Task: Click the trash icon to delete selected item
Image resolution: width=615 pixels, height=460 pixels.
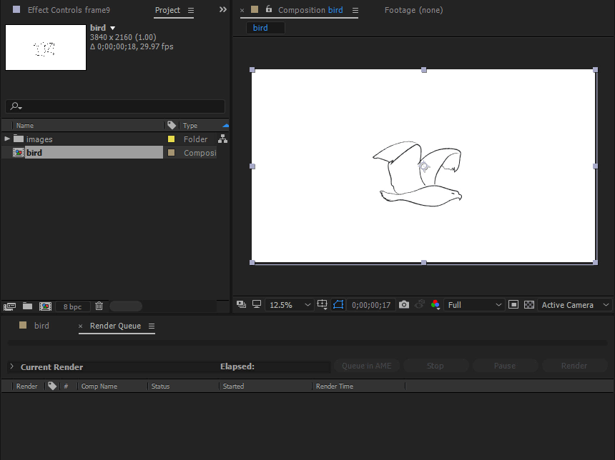Action: click(99, 305)
